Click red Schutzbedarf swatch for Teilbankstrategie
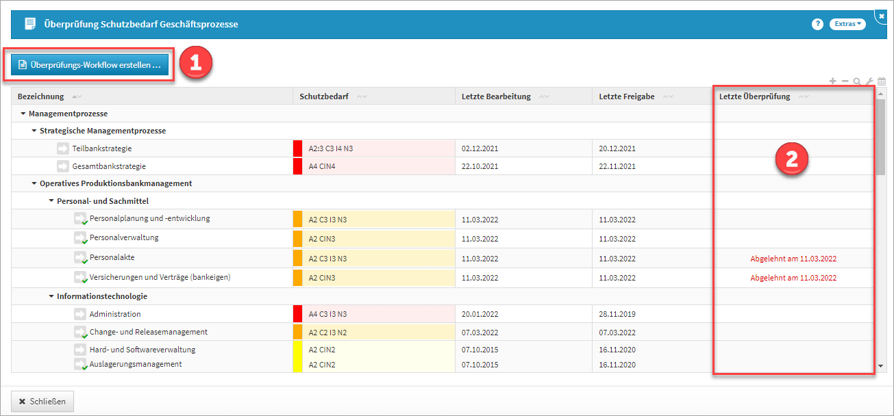The image size is (894, 416). pyautogui.click(x=297, y=148)
